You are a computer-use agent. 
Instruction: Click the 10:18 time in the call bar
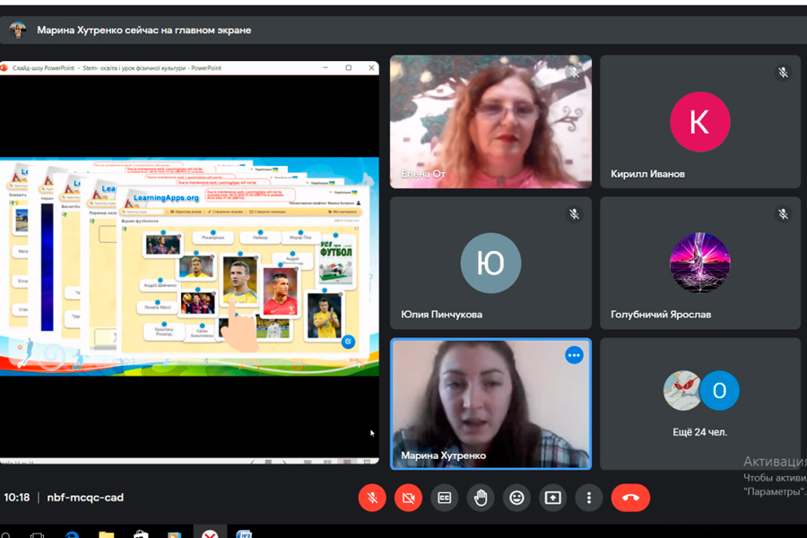point(17,498)
